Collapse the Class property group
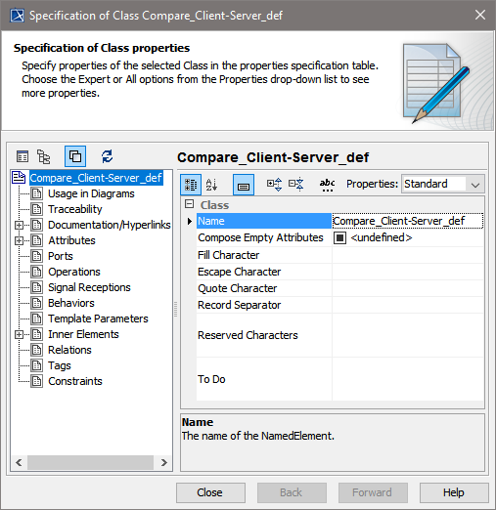 point(189,204)
